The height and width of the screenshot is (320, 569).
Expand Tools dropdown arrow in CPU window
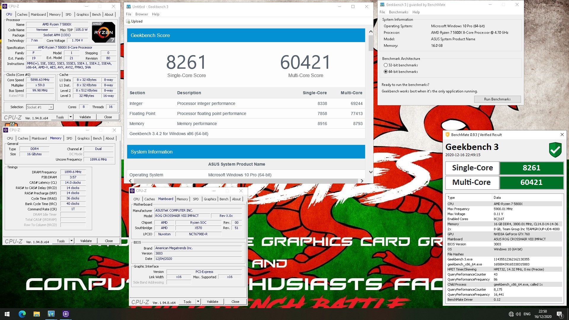71,117
